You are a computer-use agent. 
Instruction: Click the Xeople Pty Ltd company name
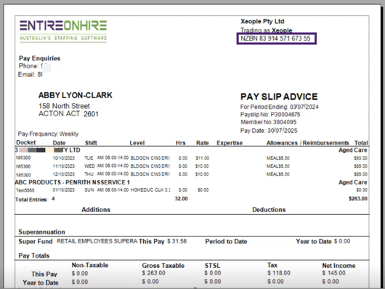[x=262, y=21]
